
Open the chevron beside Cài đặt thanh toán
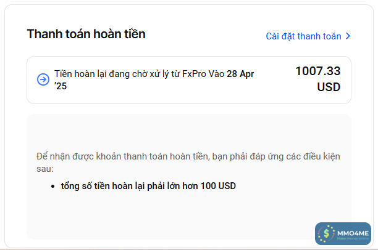348,36
